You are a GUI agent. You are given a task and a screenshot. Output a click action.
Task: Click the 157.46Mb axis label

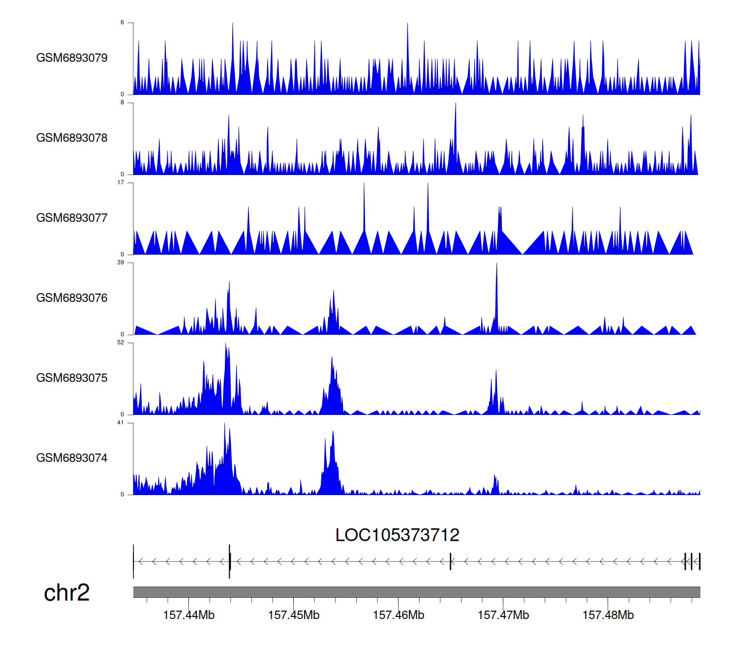(399, 616)
